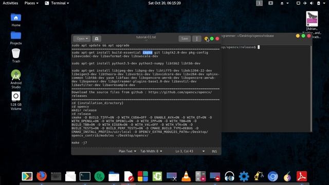The image size is (329, 185).
Task: Open the document editor with red pencil in the dock
Action: click(x=129, y=176)
